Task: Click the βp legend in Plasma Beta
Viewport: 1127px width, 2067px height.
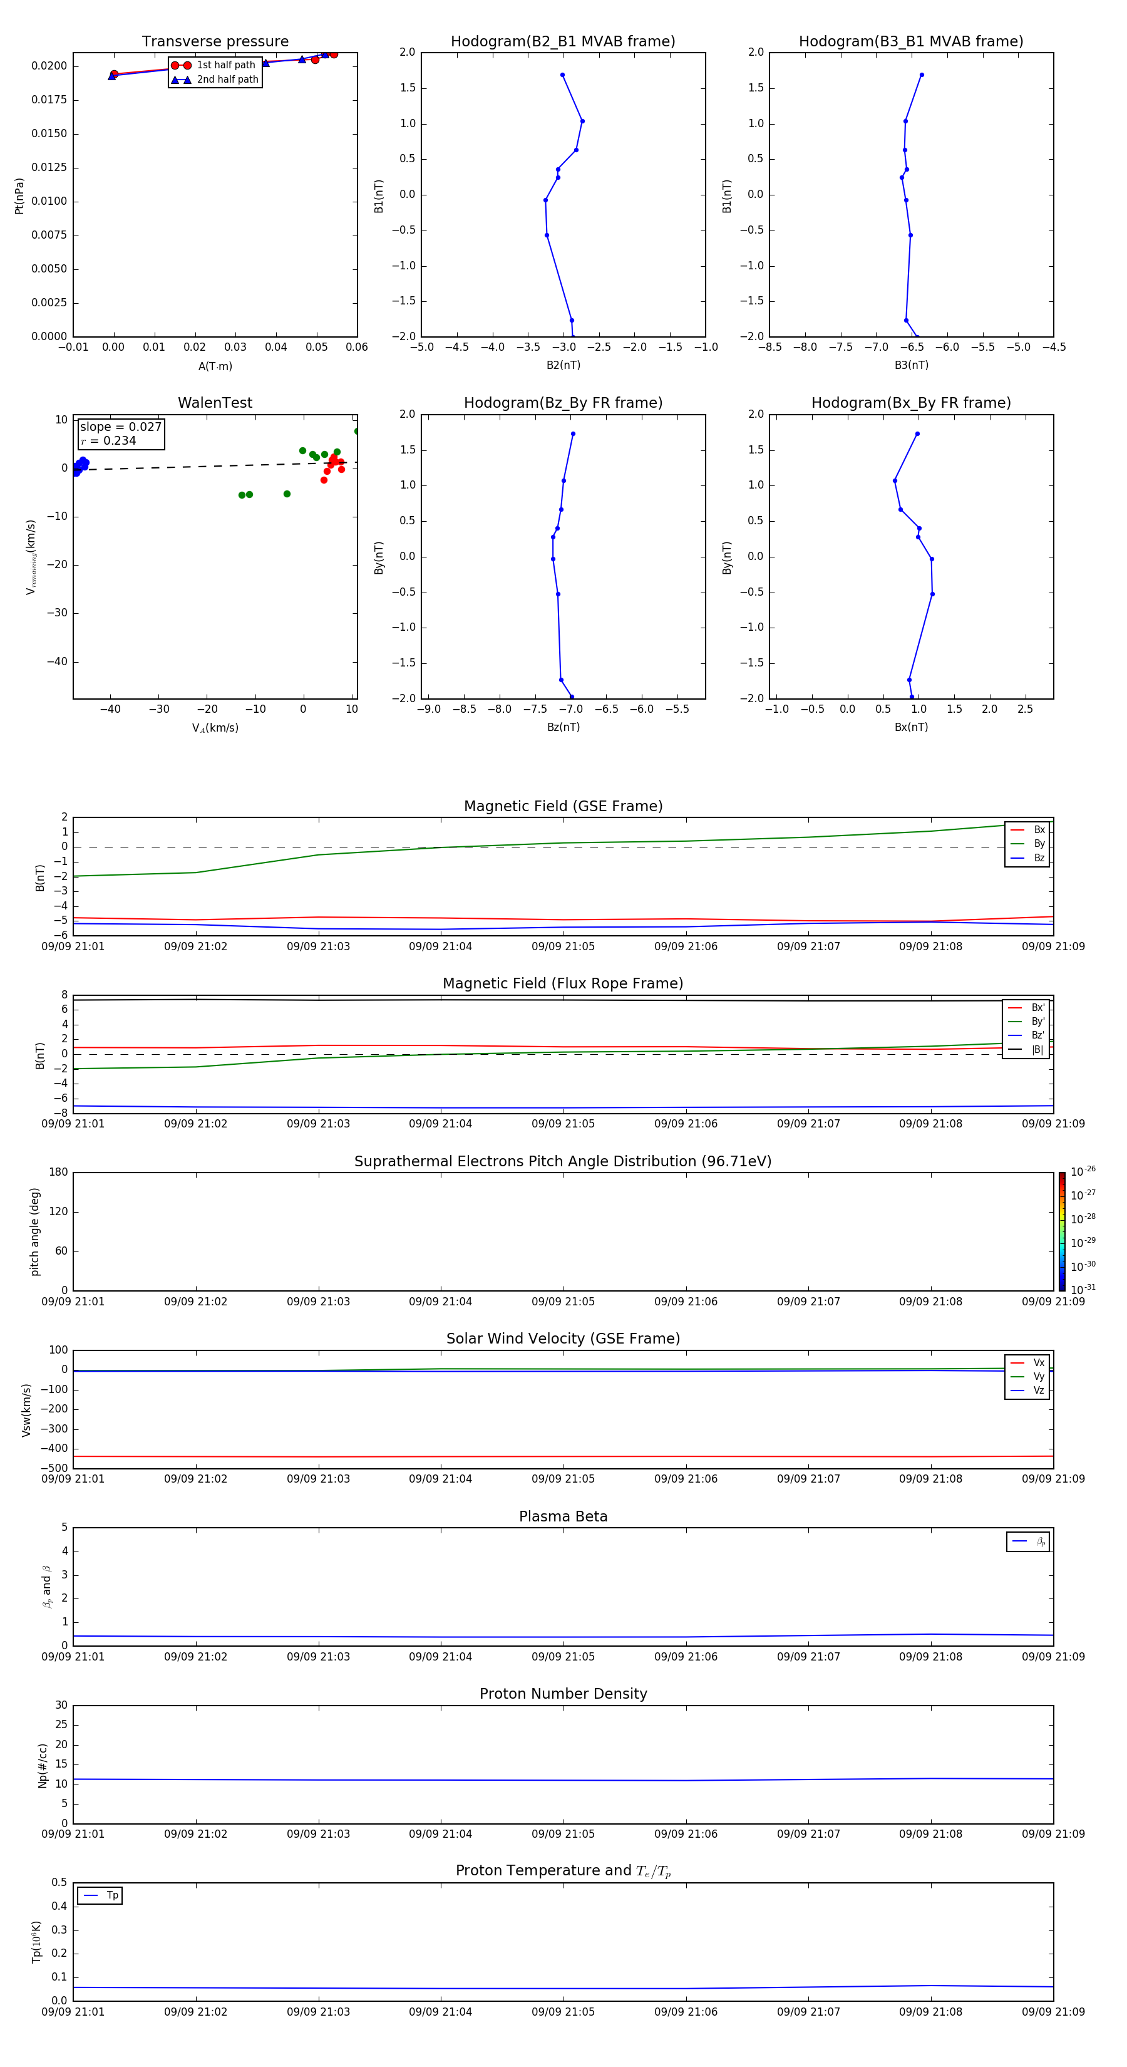Action: tap(1027, 1541)
